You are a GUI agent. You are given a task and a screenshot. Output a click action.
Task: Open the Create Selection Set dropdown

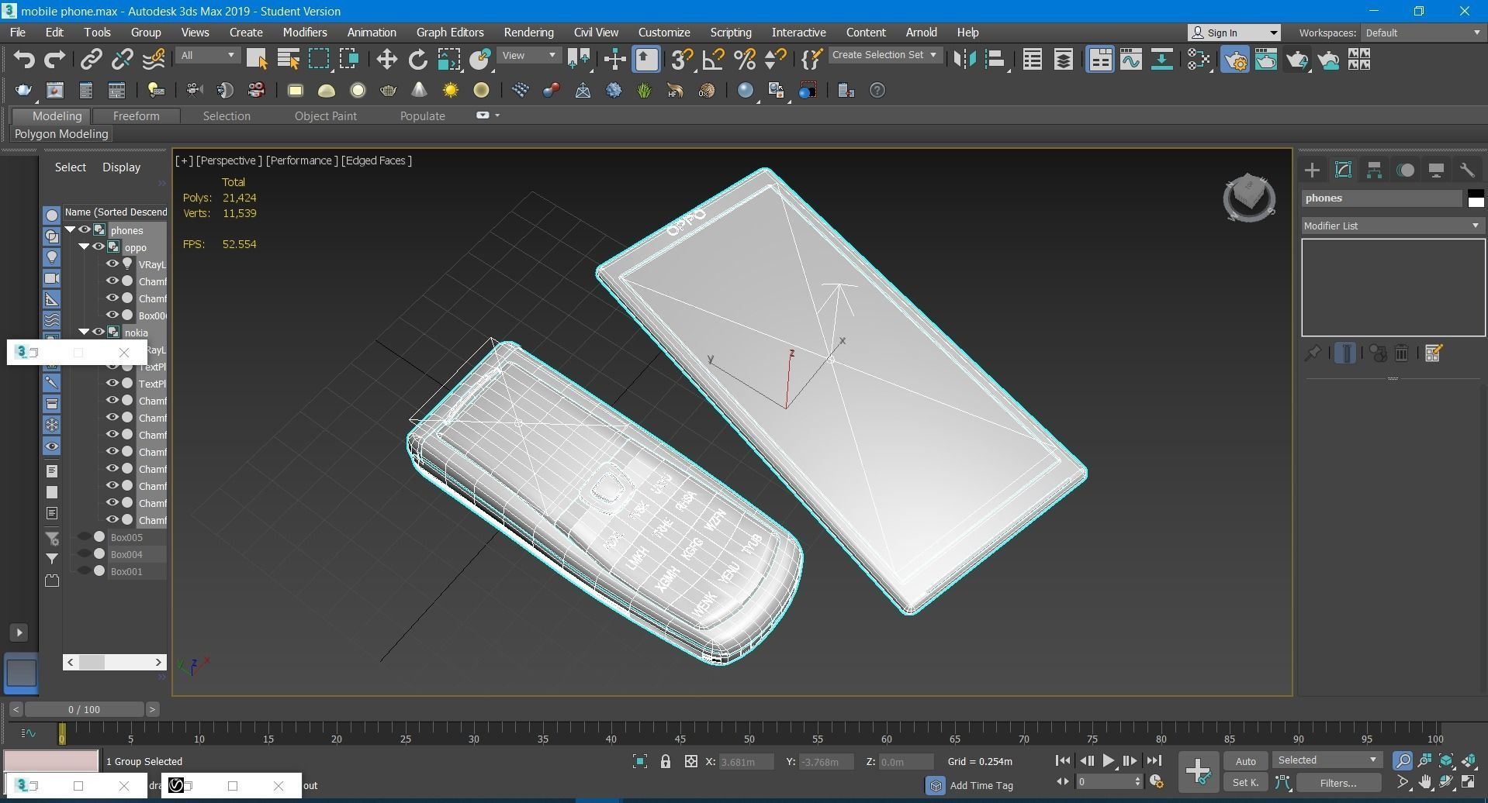pos(884,55)
